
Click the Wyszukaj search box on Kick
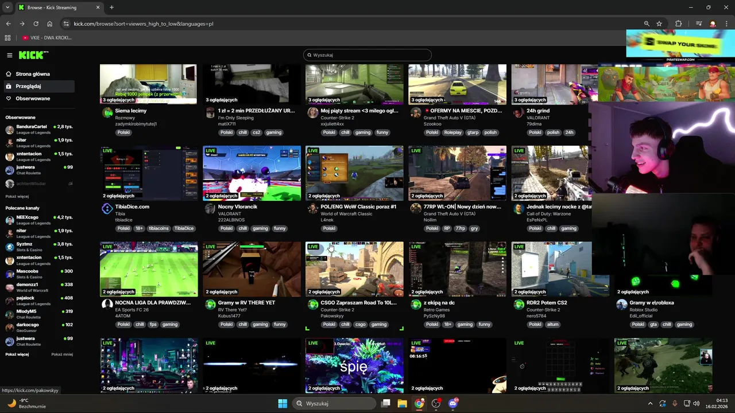click(x=367, y=55)
